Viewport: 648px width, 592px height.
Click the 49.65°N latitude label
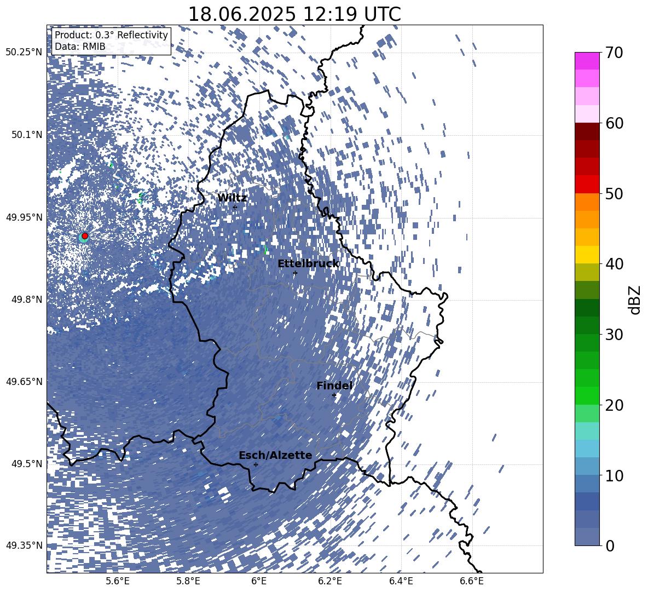(24, 382)
